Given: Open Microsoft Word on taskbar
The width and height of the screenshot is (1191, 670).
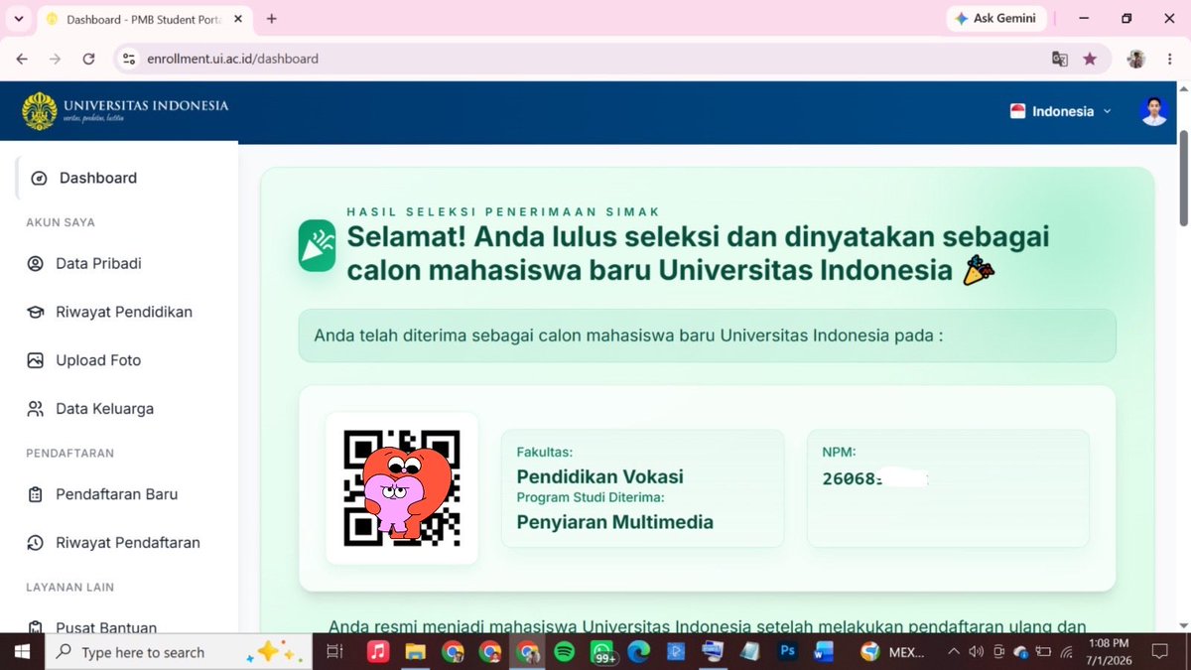Looking at the screenshot, I should [x=824, y=652].
